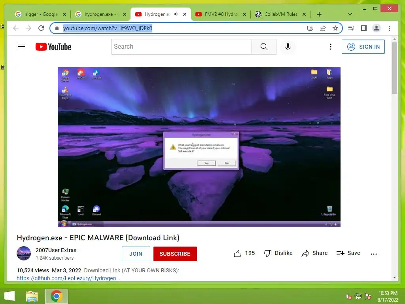
Task: Click the red SUBSCRIBE button
Action: click(x=175, y=254)
